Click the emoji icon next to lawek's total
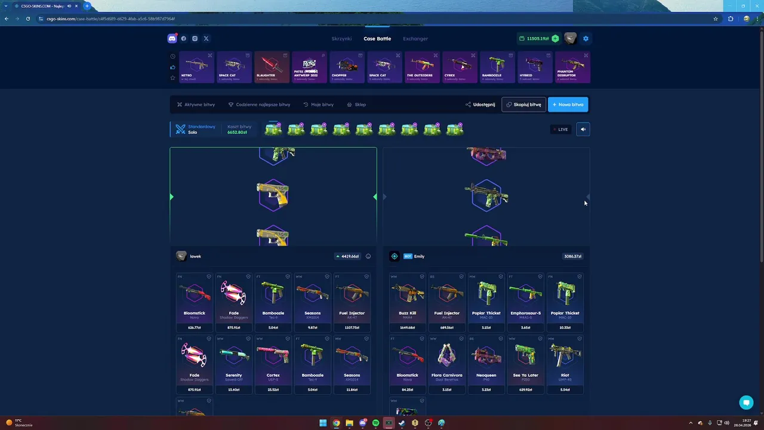This screenshot has width=764, height=430. click(368, 256)
